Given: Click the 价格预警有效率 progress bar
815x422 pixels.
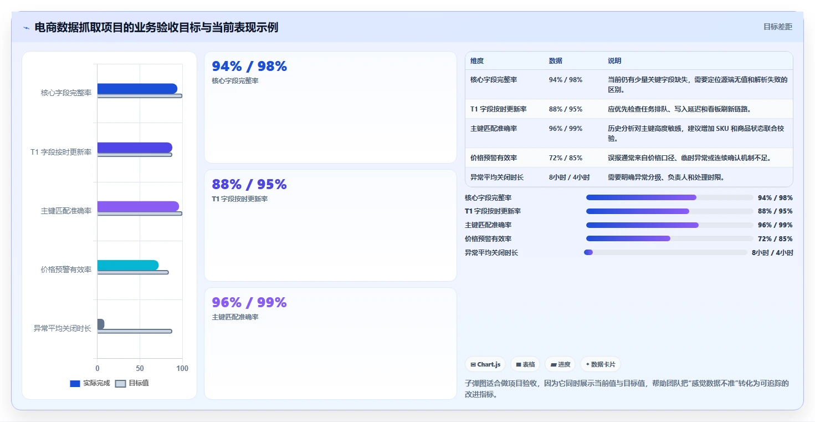Looking at the screenshot, I should tap(670, 238).
